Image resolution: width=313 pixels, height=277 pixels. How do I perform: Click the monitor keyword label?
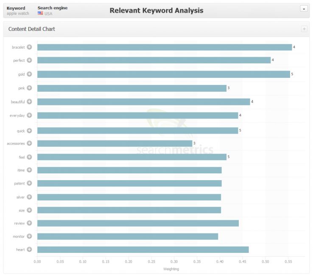click(x=19, y=236)
